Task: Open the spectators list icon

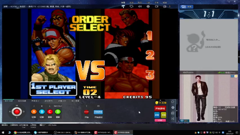Action: [165, 7]
